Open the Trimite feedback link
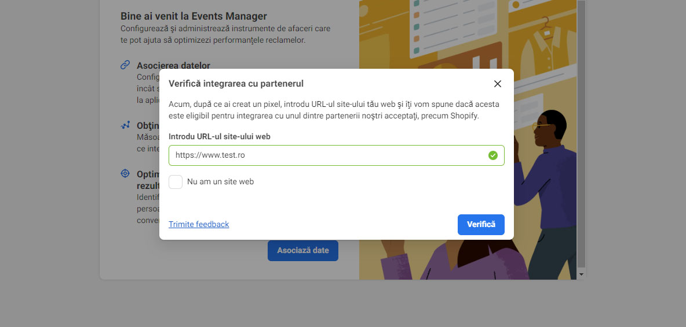The width and height of the screenshot is (686, 327). click(199, 224)
